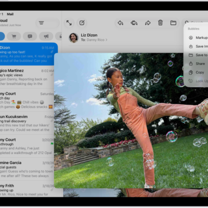Image resolution: width=208 pixels, height=208 pixels.
Task: Open Garcia's 3/19/26 special guests message
Action: point(27,169)
